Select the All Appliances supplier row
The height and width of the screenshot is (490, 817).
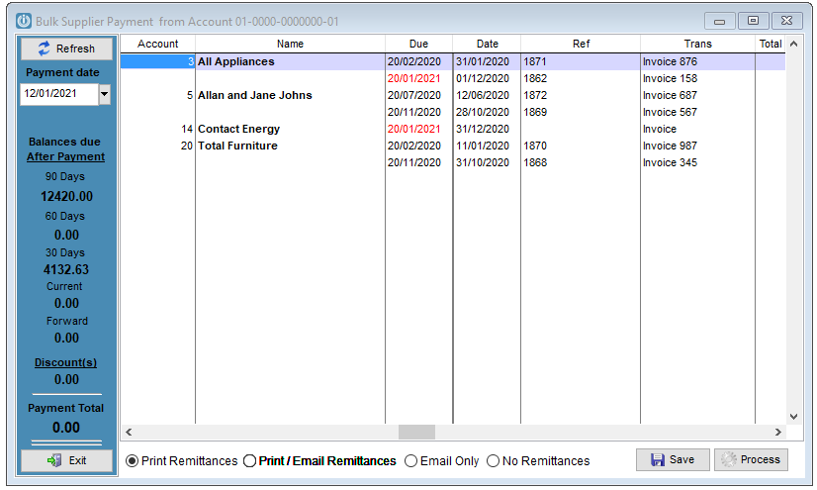tap(453, 61)
